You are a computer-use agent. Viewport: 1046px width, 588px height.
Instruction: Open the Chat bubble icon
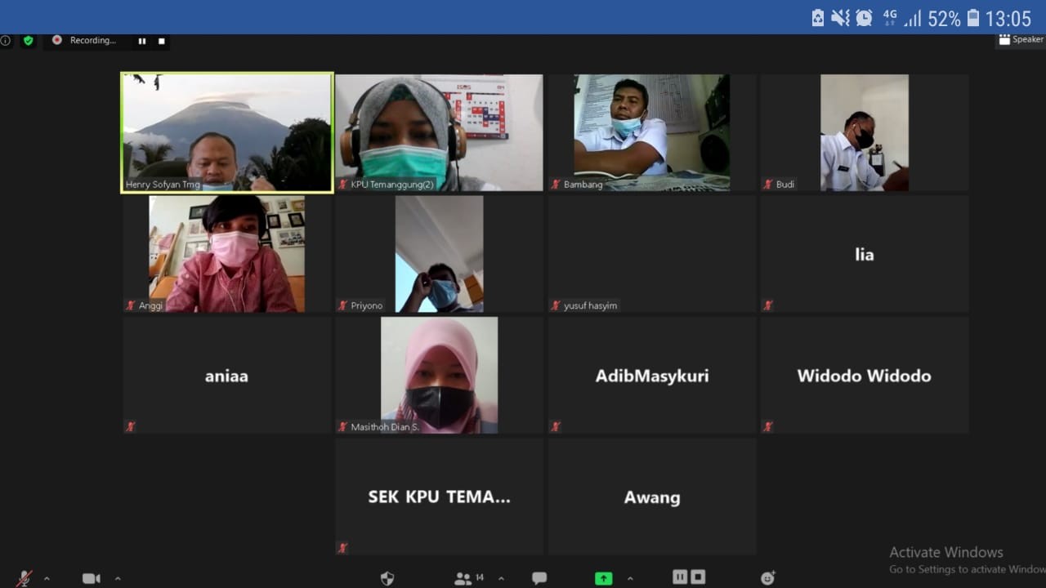539,578
